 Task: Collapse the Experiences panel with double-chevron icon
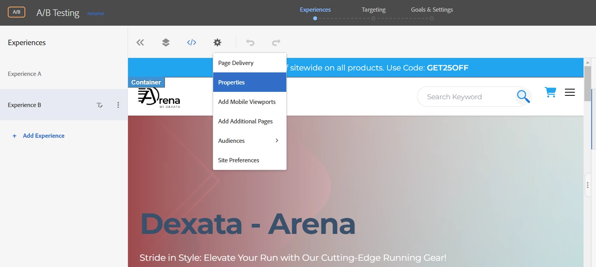(140, 42)
